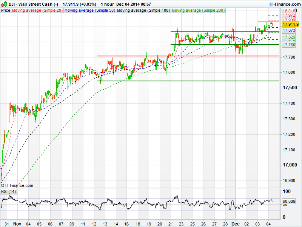This screenshot has width=302, height=227.
Task: Click the 1 hour timeframe label
Action: (x=107, y=4)
